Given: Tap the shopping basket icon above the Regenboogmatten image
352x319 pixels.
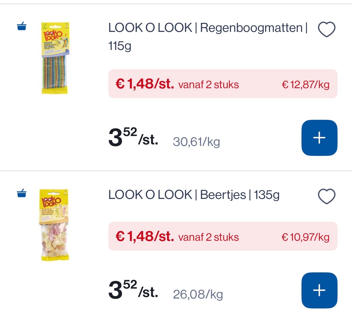Looking at the screenshot, I should click(21, 27).
